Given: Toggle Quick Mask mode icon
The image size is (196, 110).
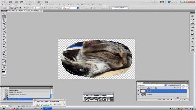Looking at the screenshot, I should coord(4,75).
